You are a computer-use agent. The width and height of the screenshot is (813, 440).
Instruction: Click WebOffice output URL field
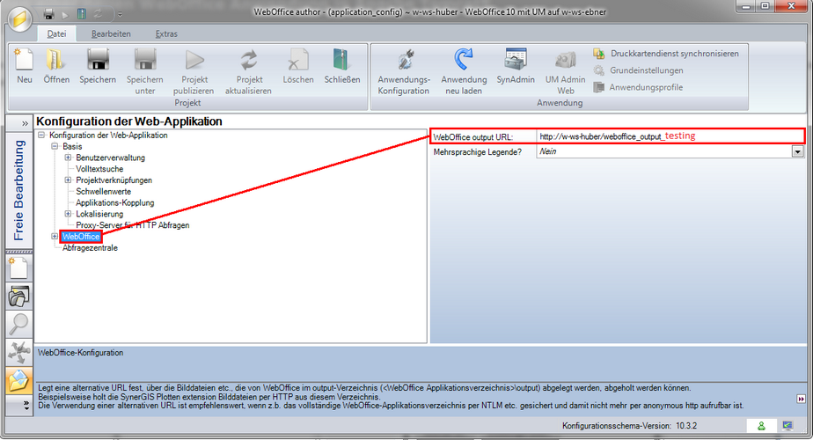click(x=670, y=136)
